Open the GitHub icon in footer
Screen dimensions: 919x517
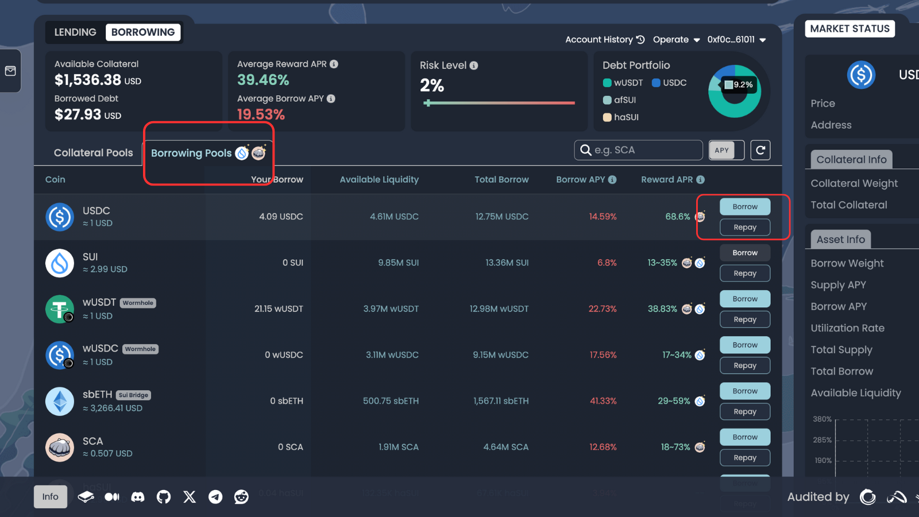coord(164,497)
